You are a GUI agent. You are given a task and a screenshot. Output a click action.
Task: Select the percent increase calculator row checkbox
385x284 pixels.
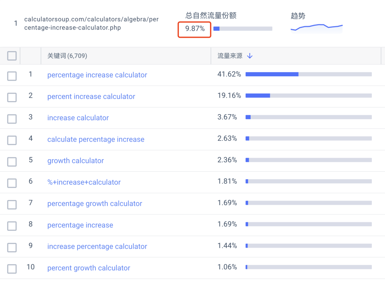pos(12,97)
